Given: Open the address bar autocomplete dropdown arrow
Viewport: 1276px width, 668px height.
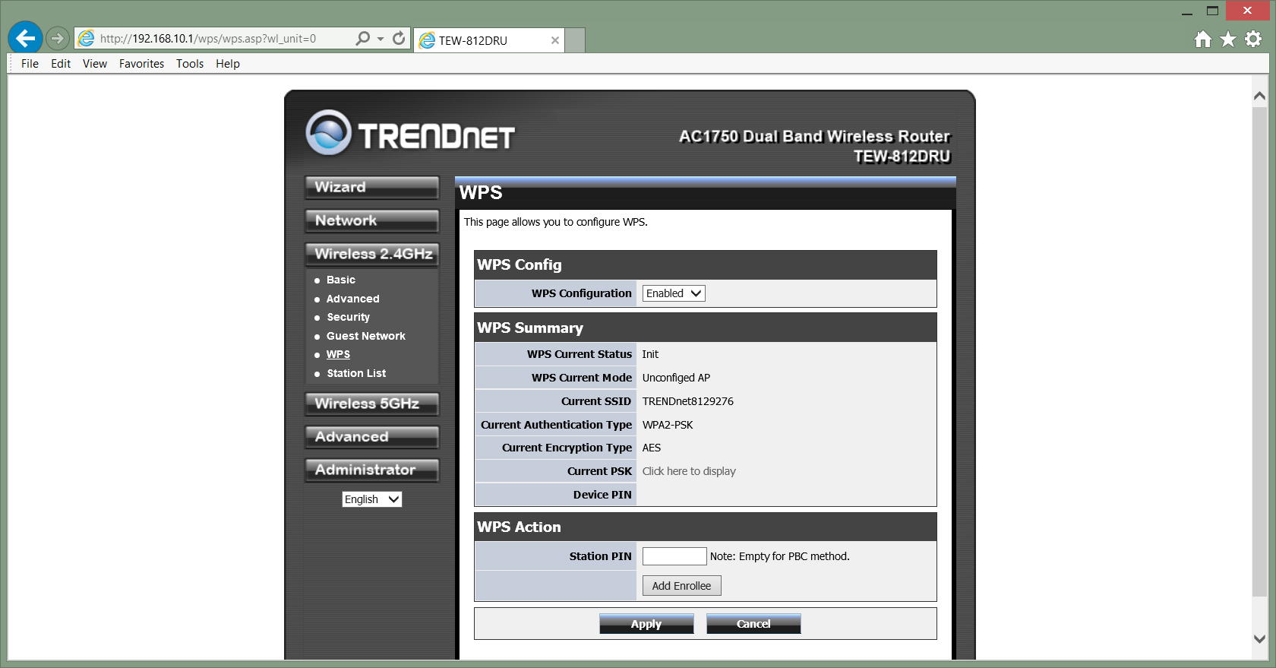Looking at the screenshot, I should pos(381,39).
